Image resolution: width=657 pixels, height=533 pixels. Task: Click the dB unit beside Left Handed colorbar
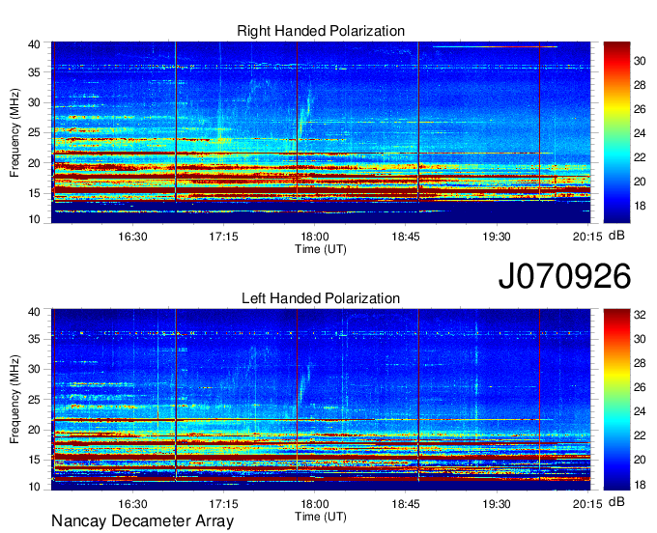(x=616, y=502)
